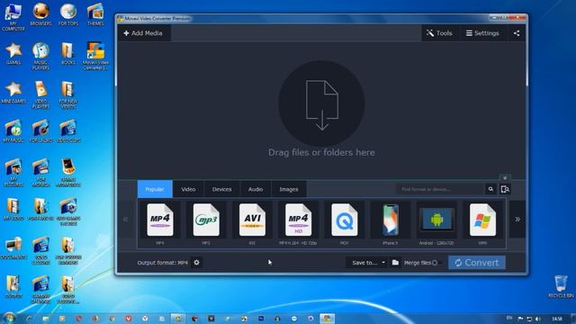Screen dimensions: 576x324
Task: Click the find format search field
Action: click(x=440, y=189)
